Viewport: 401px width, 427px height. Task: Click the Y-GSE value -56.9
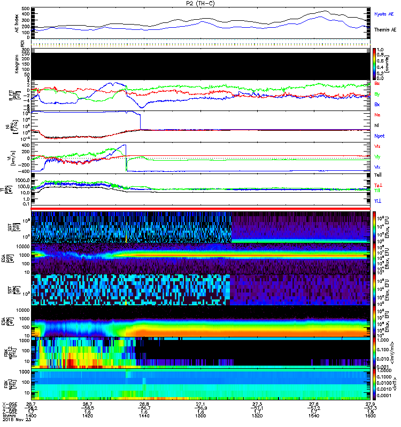[200, 408]
